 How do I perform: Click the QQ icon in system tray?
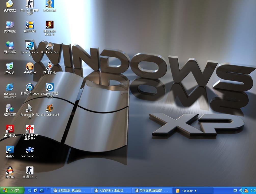click(x=246, y=190)
